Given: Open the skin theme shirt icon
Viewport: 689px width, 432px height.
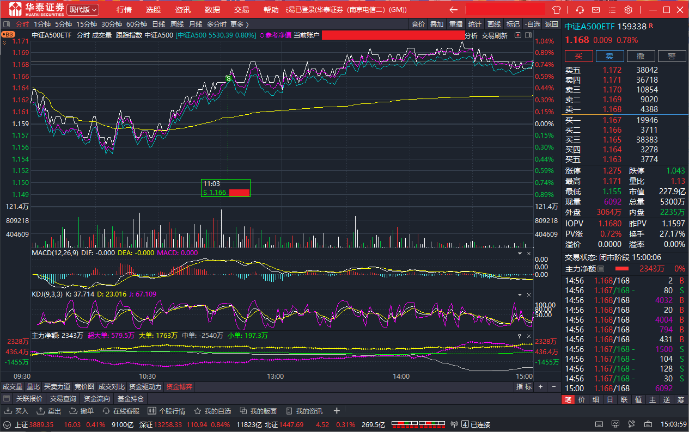Looking at the screenshot, I should click(556, 10).
